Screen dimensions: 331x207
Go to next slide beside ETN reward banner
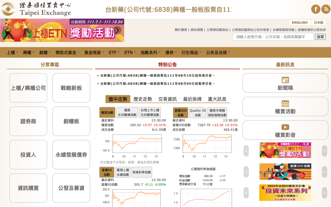tap(325, 151)
